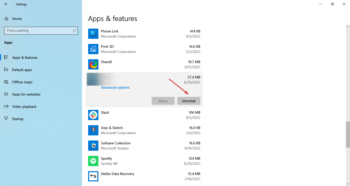This screenshot has width=350, height=186.
Task: Uninstall the selected app
Action: (x=189, y=101)
